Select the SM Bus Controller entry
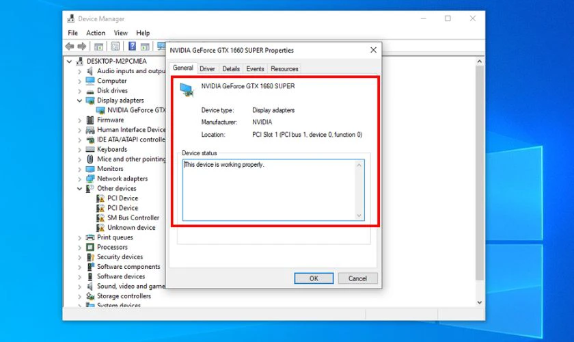 (133, 218)
